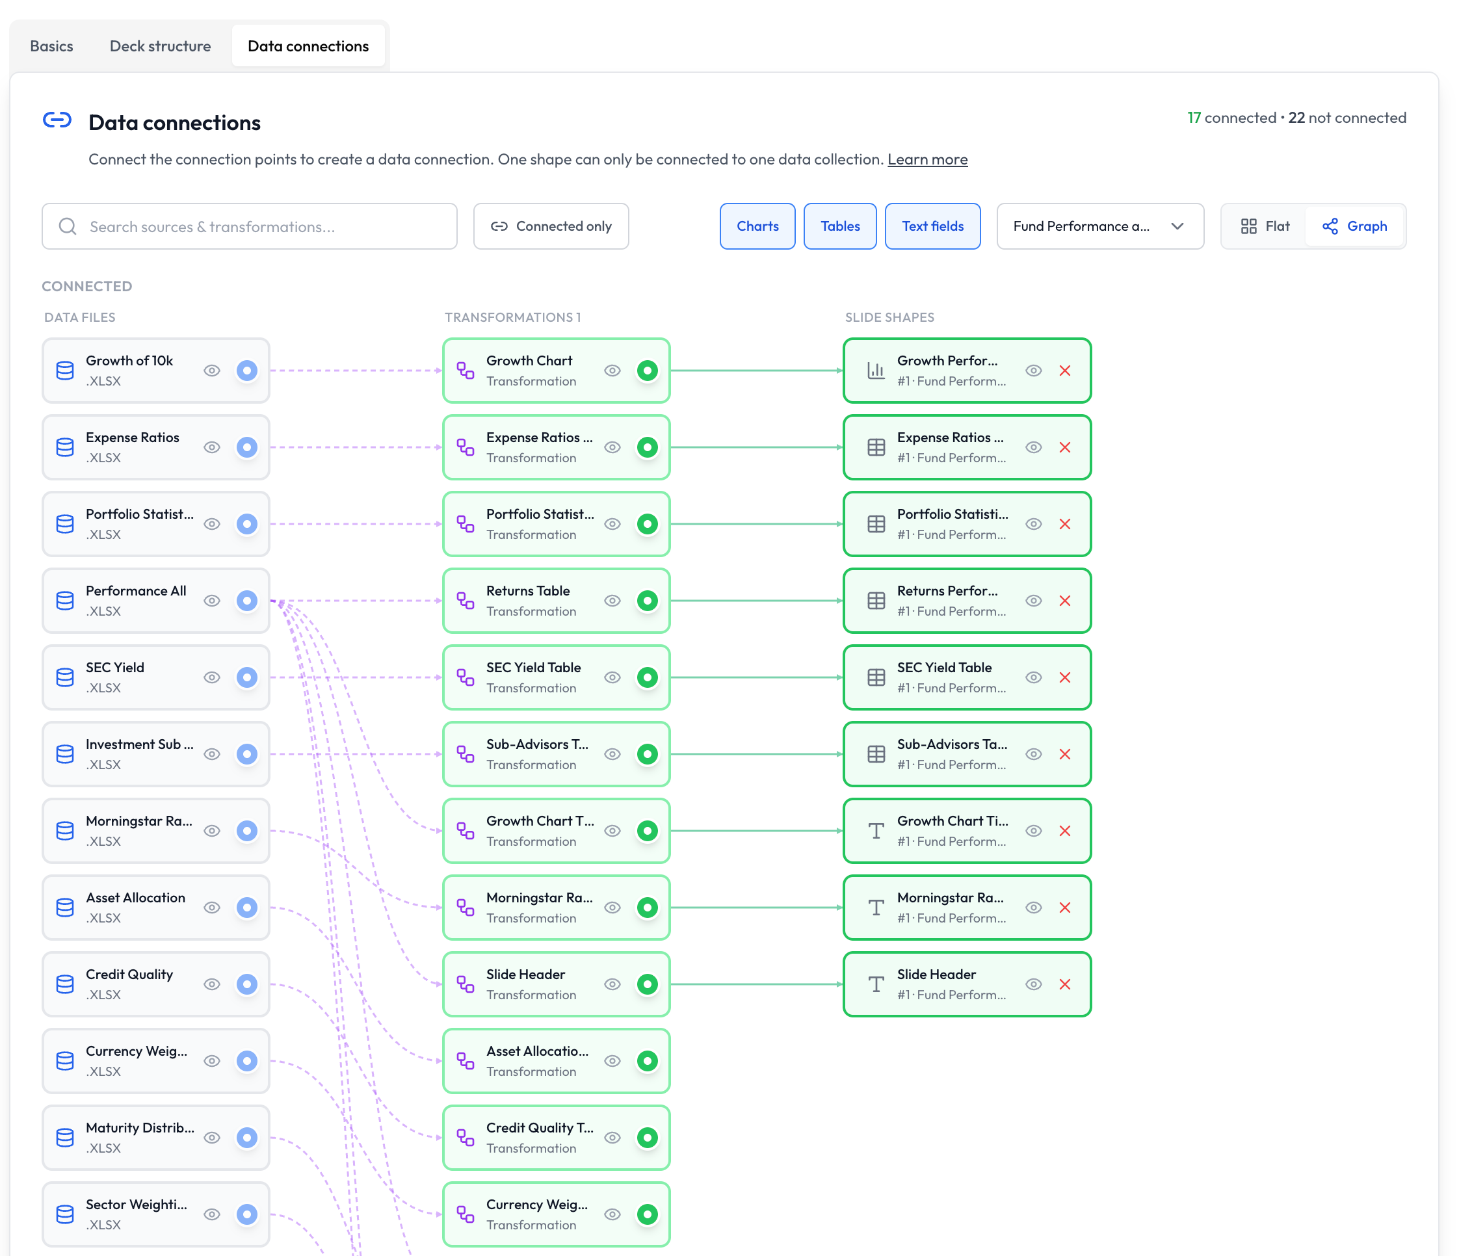The height and width of the screenshot is (1256, 1459).
Task: Select the Growth Chart Title transformation card
Action: point(557,831)
